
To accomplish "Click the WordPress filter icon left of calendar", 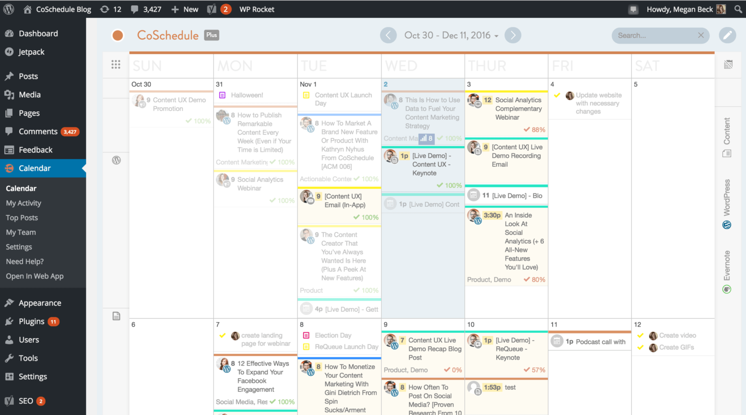I will tap(116, 160).
